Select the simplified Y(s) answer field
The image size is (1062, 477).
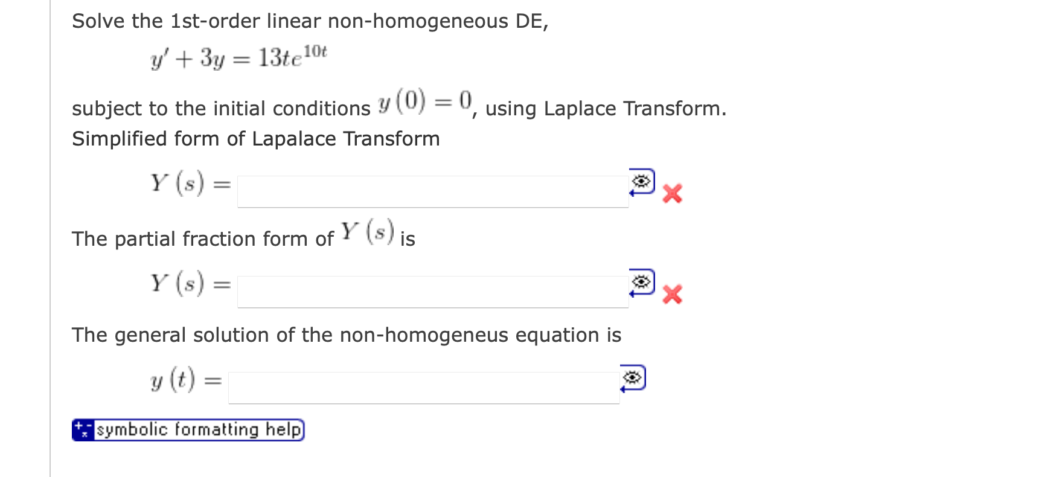point(432,191)
